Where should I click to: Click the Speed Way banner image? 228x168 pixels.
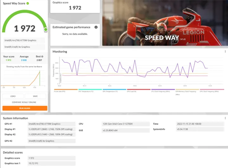pyautogui.click(x=165, y=23)
